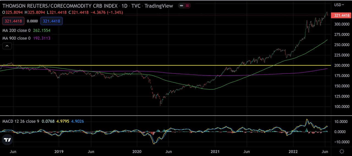
Task: Click the TradingView logo in the corner
Action: click(7, 140)
